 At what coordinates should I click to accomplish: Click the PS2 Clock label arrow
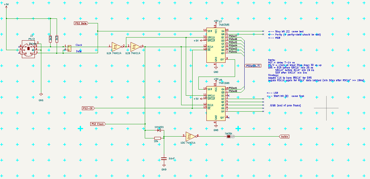point(97,124)
